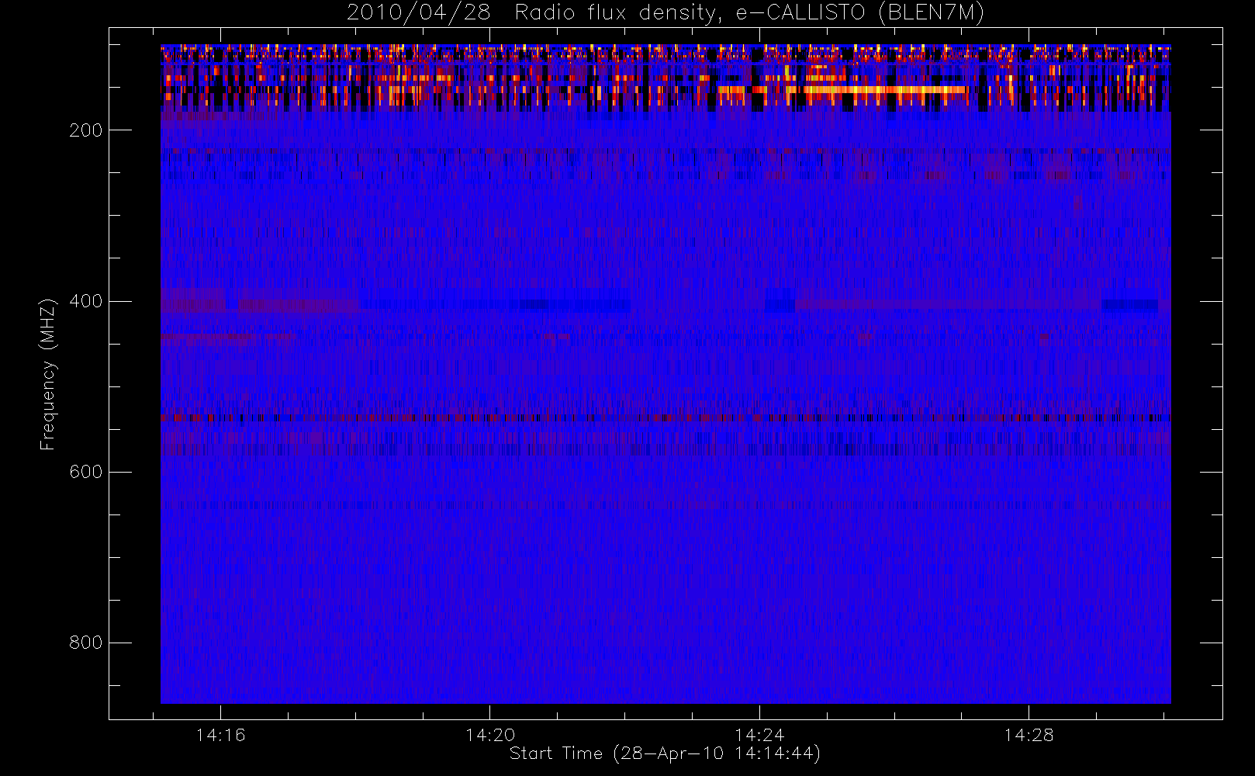Viewport: 1255px width, 776px height.
Task: Click the 200 frequency tick label
Action: point(86,130)
